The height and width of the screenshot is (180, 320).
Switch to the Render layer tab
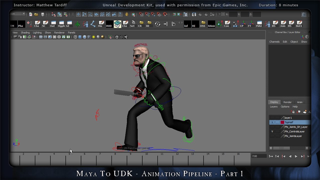(x=287, y=102)
